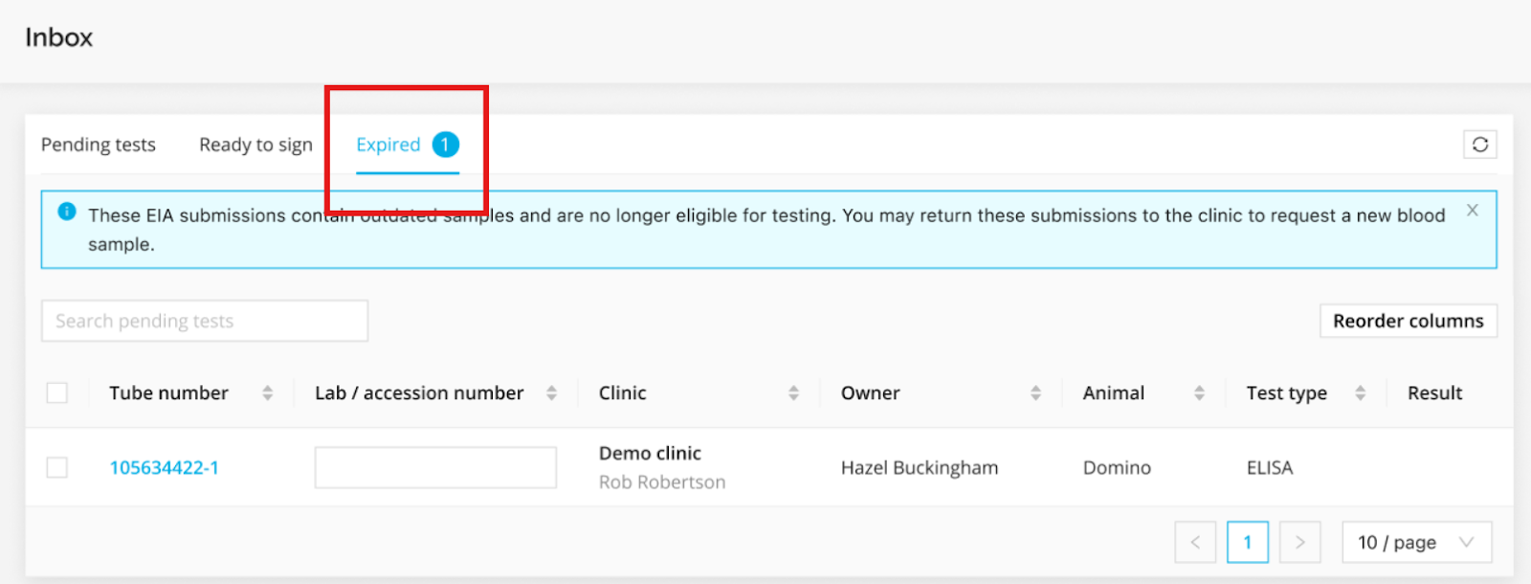This screenshot has width=1531, height=584.
Task: Close the blue info alert banner
Action: (x=1472, y=211)
